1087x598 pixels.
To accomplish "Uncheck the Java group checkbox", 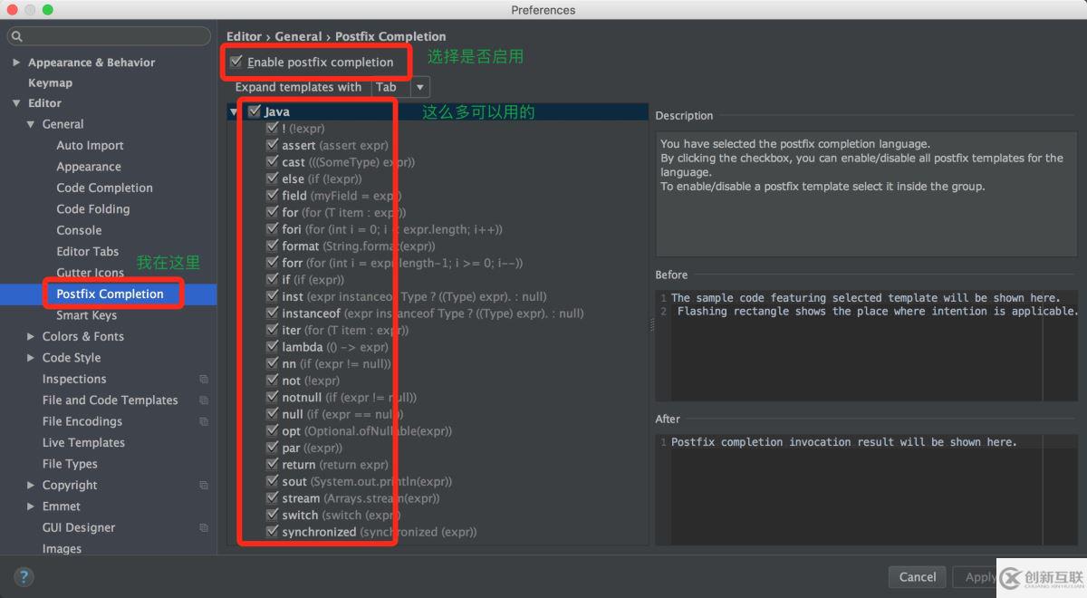I will [x=254, y=111].
